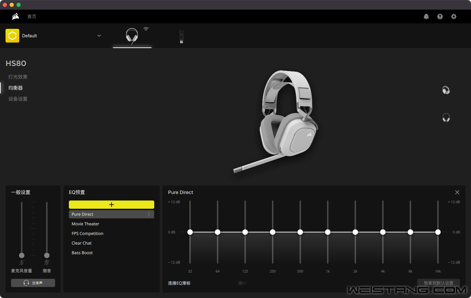Click the 1k EQ band handle

328,232
